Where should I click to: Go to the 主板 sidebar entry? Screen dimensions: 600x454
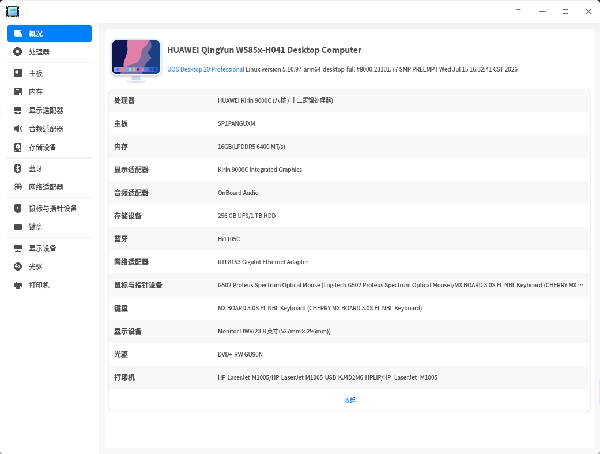[50, 73]
